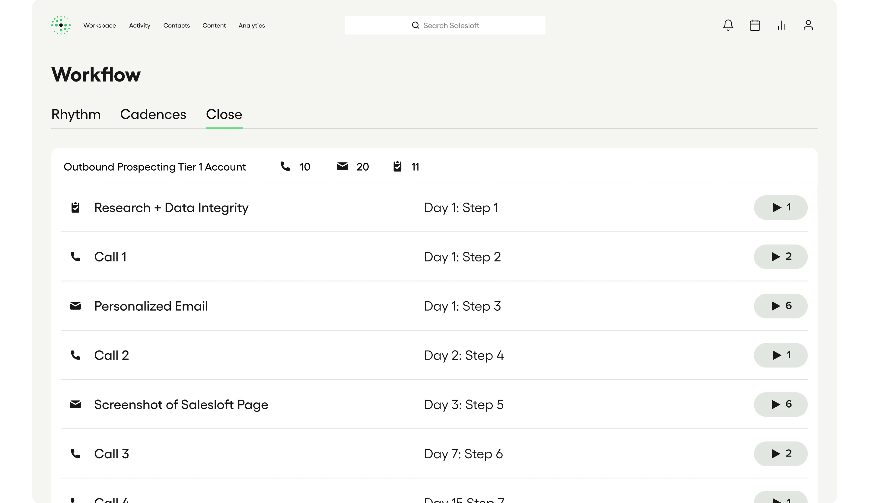Run Screenshot of Salesloft Page play button
The image size is (869, 503).
click(x=781, y=404)
